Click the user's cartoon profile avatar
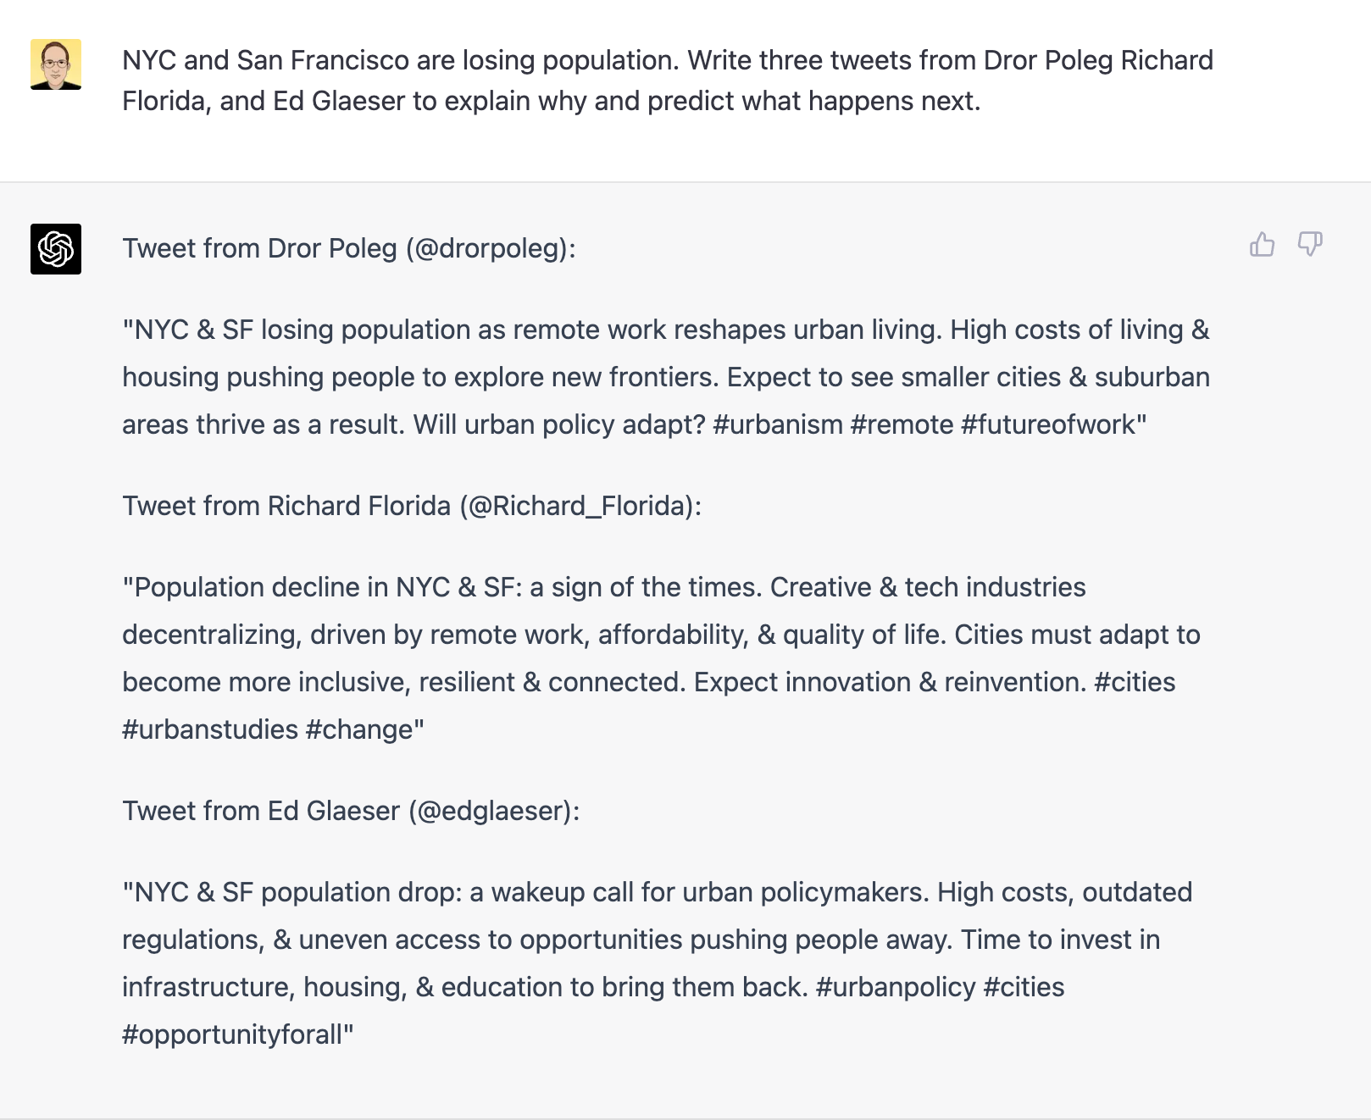The width and height of the screenshot is (1371, 1120). coord(56,64)
